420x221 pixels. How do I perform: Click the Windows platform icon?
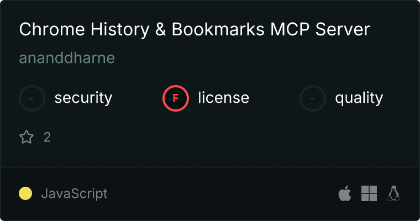click(369, 193)
